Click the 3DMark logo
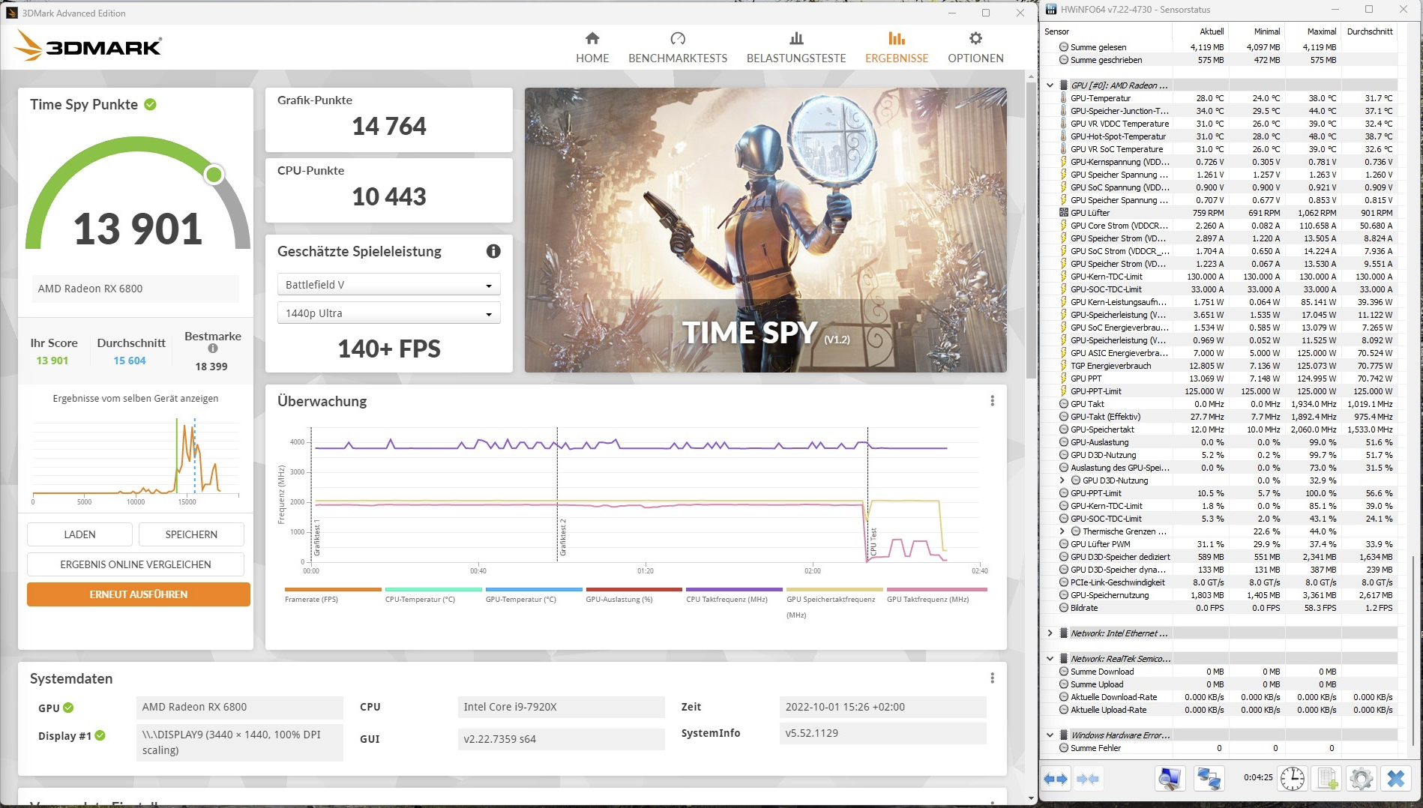The height and width of the screenshot is (808, 1423). 88,46
